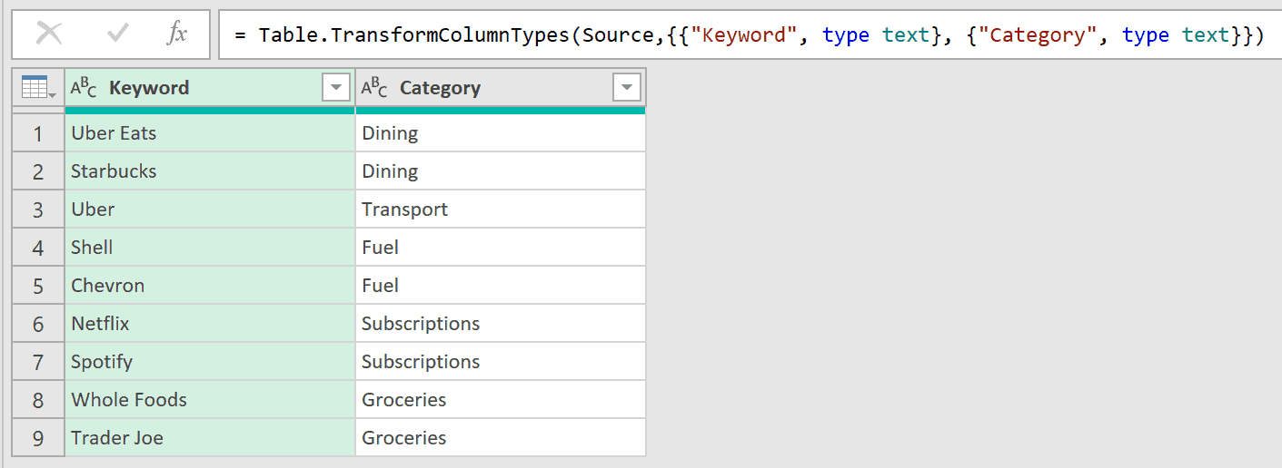Select row number 1

38,133
